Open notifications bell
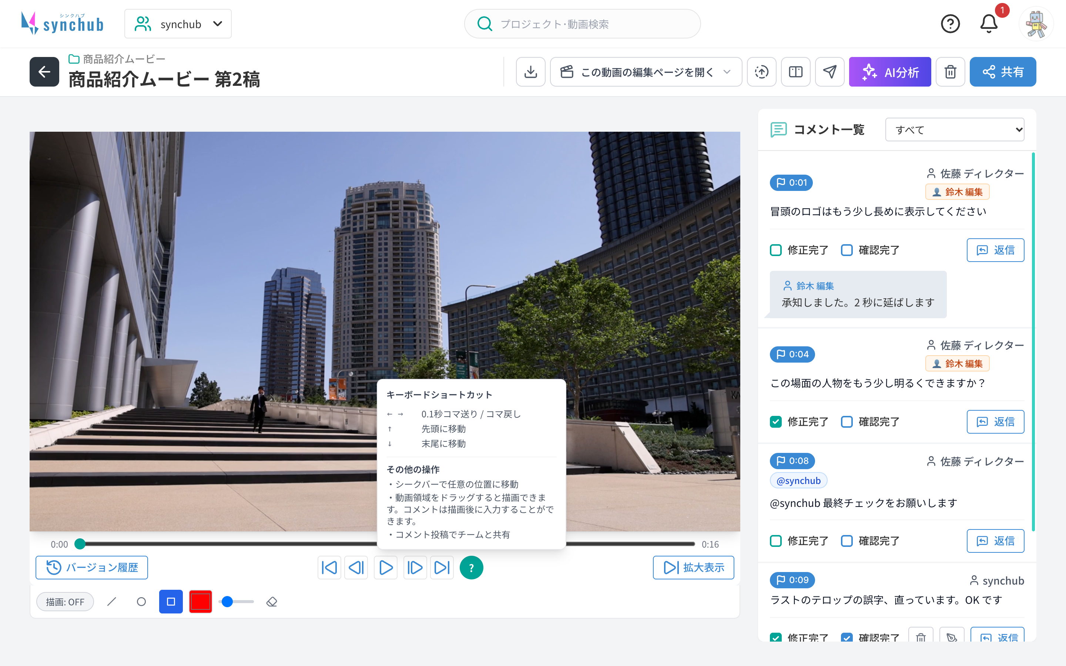Image resolution: width=1066 pixels, height=666 pixels. point(989,24)
